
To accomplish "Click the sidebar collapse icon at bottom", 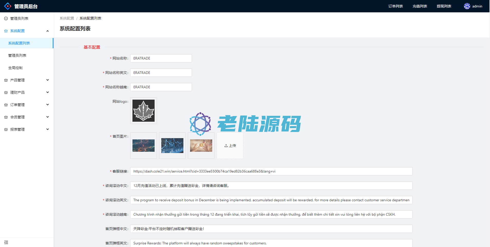I will click(x=6, y=242).
